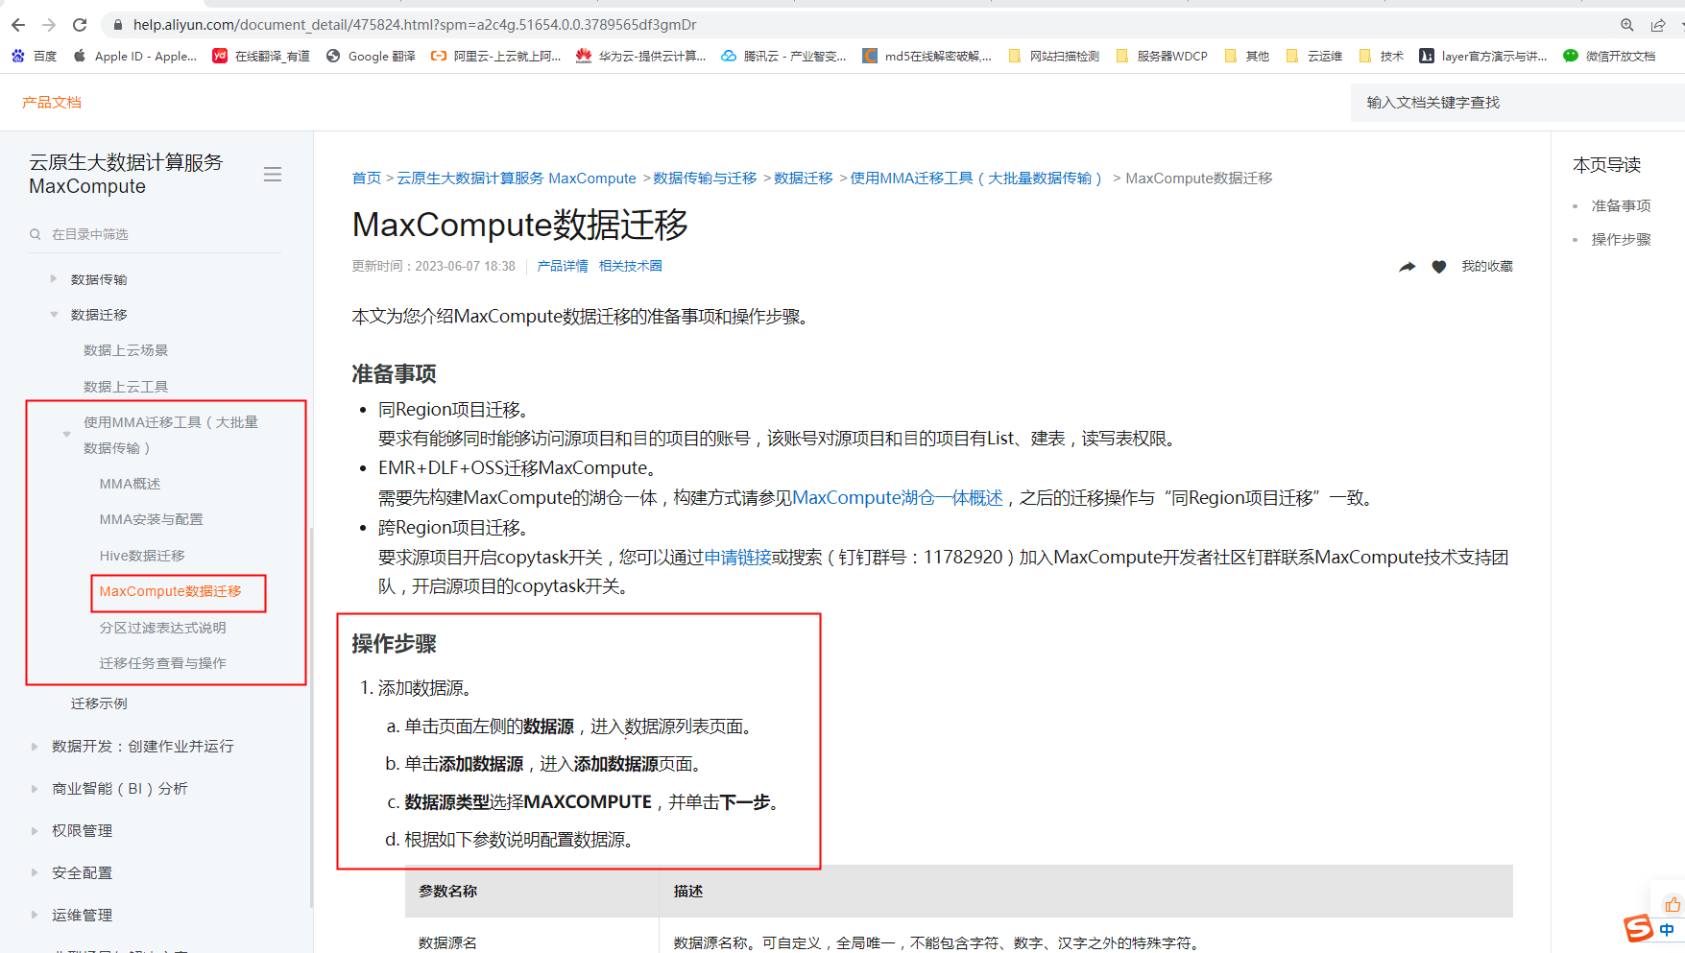Open the 阿里云 bookmark
This screenshot has width=1685, height=953.
point(496,57)
